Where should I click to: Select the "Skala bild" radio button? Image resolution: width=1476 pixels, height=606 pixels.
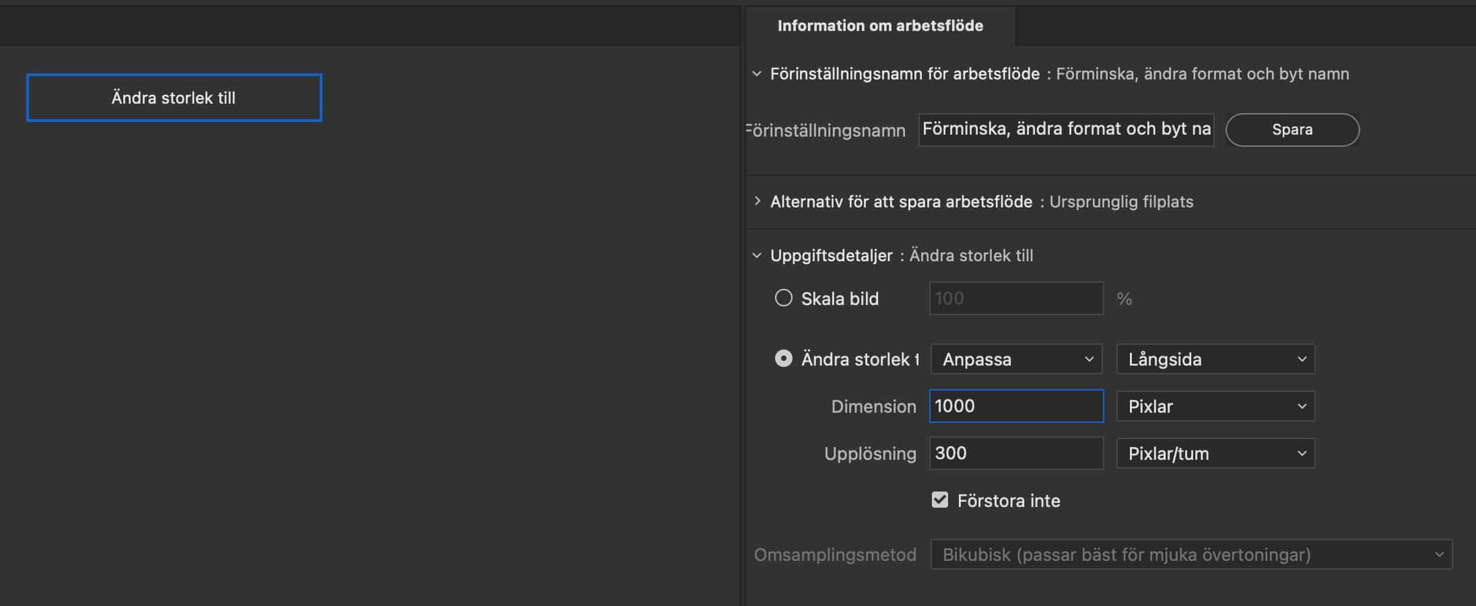coord(783,297)
